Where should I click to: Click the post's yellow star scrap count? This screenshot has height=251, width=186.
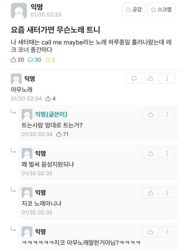[50, 60]
